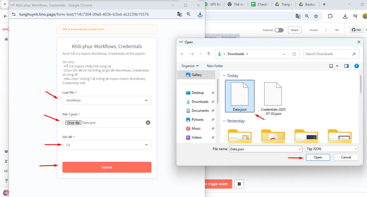Screen dimensions: 367x197
Task: Click New folder in Open dialog
Action: [x=215, y=66]
